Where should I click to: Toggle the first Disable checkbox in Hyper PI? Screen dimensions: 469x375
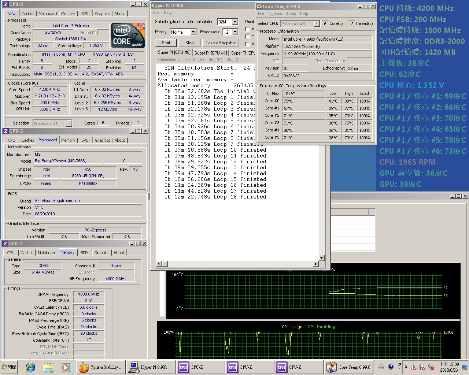coord(247,29)
